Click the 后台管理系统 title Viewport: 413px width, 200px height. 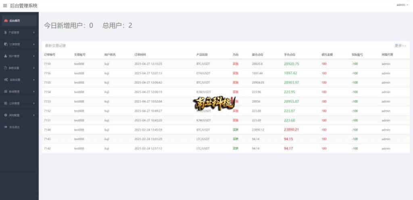point(23,6)
